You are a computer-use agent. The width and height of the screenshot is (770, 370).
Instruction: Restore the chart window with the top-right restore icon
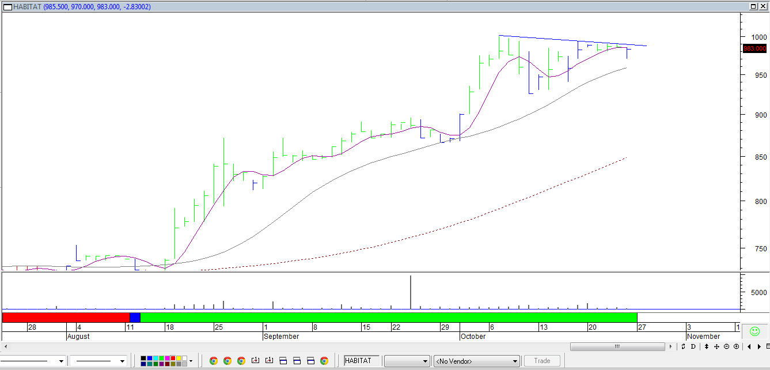(x=754, y=6)
